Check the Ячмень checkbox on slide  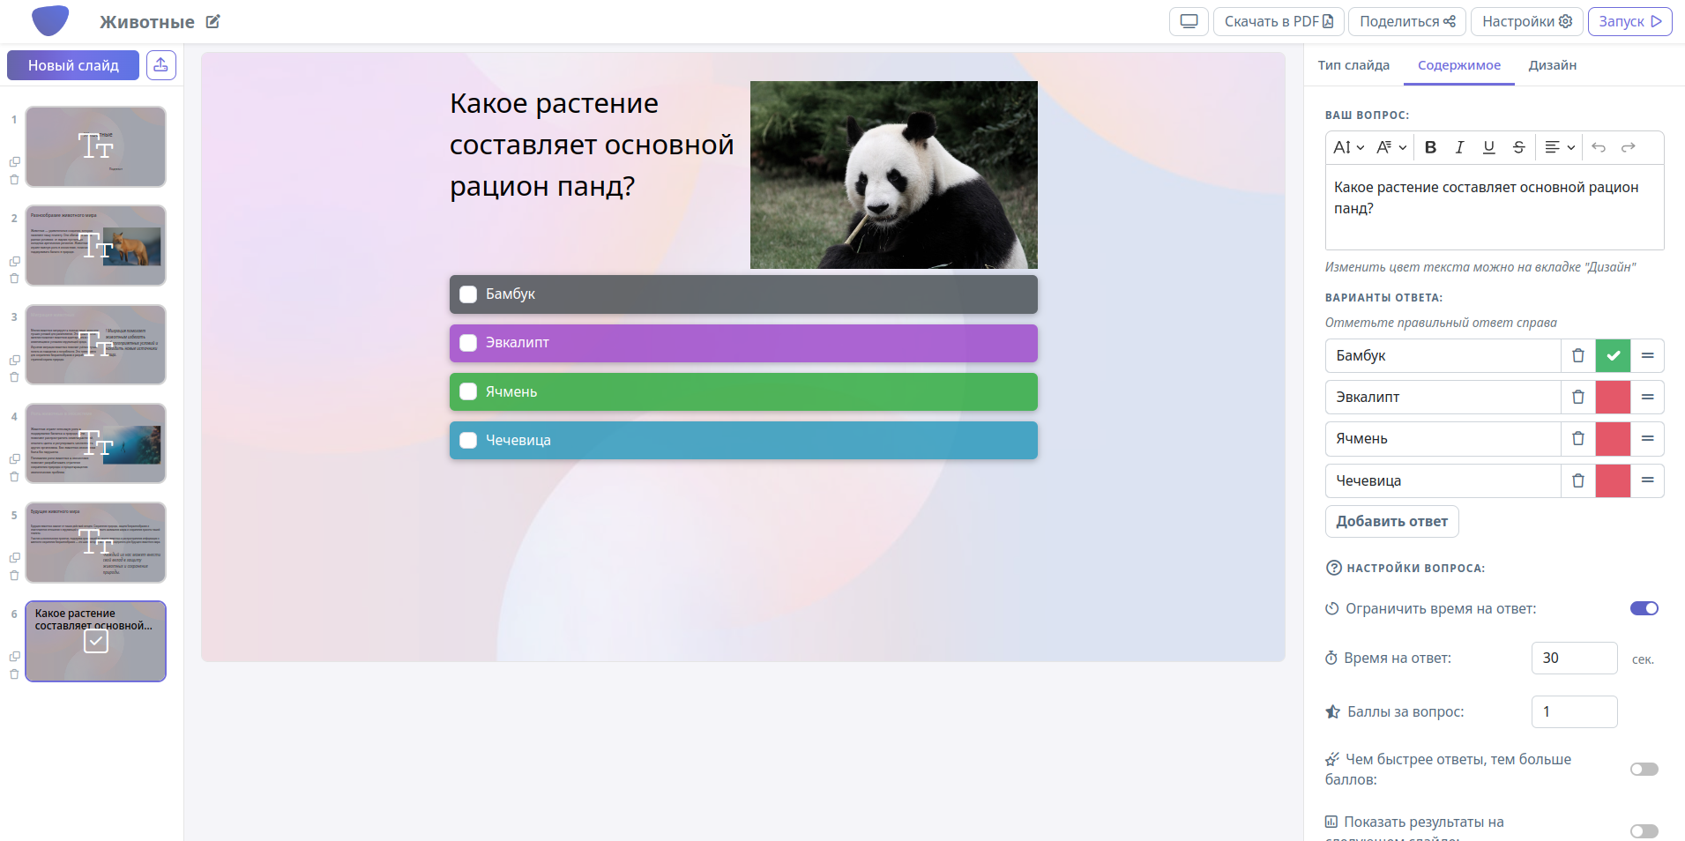468,391
